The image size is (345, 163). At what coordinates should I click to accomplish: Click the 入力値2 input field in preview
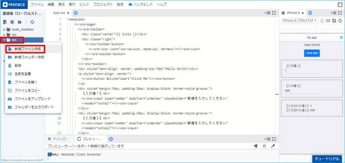point(302,91)
